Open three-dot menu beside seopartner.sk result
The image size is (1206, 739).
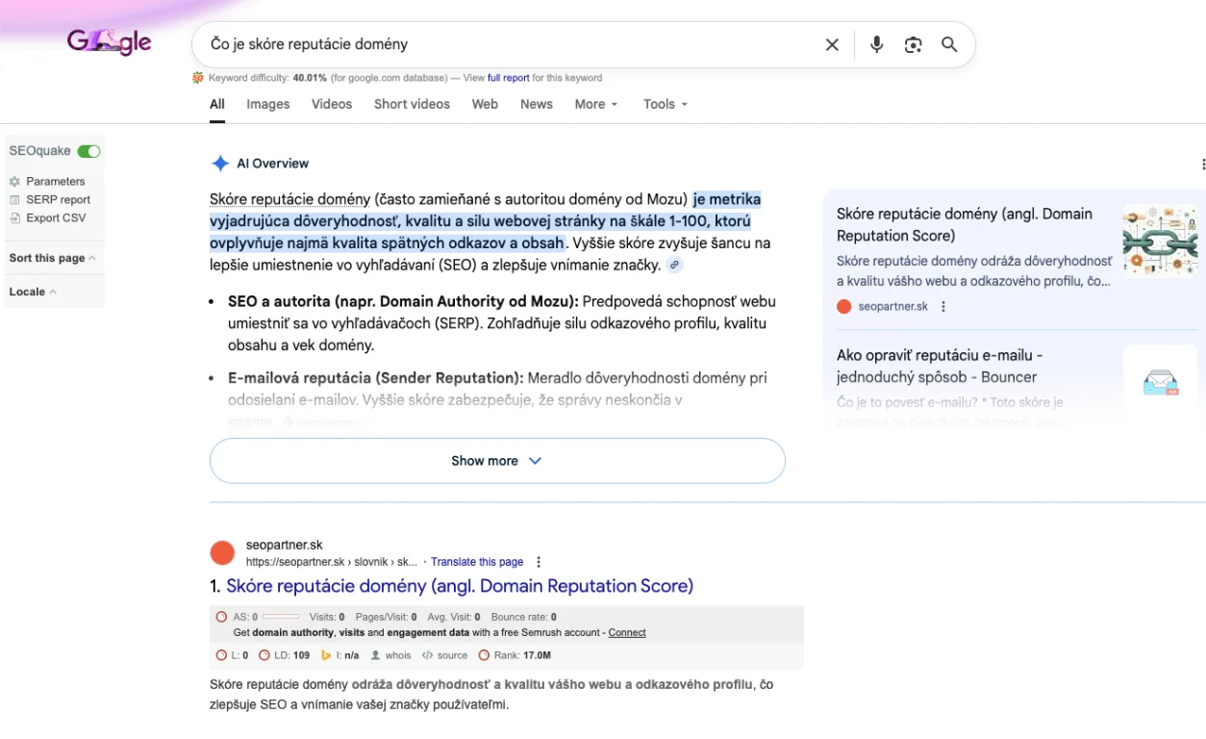(539, 562)
